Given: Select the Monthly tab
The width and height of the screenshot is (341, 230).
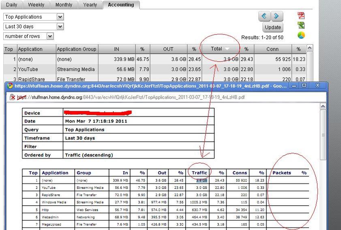Looking at the screenshot, I should 64,5.
